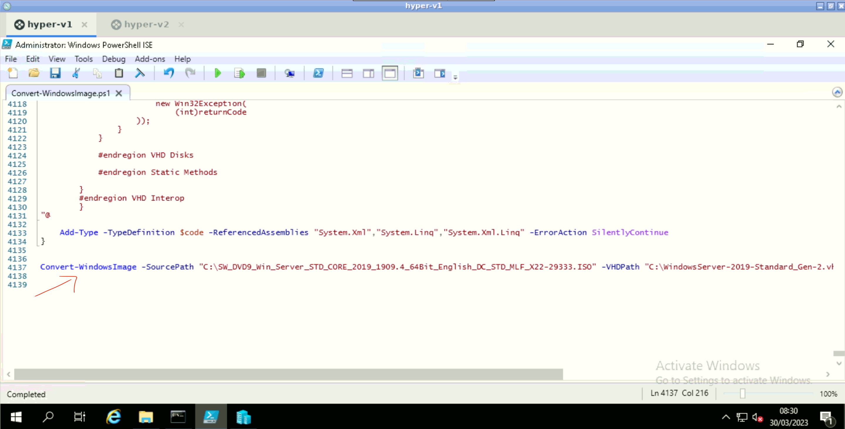Open the Debug menu
This screenshot has width=845, height=429.
click(114, 59)
